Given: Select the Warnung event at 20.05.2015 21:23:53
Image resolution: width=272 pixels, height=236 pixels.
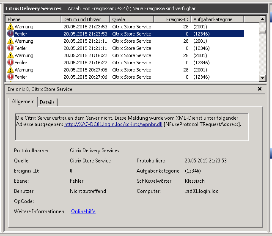Looking at the screenshot, I should [125, 27].
